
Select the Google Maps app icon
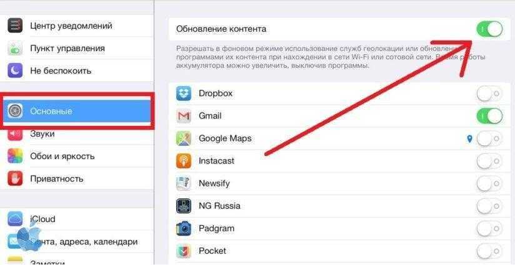(x=184, y=138)
